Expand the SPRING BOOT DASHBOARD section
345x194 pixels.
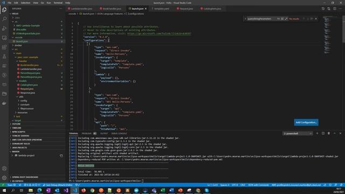pos(37,177)
